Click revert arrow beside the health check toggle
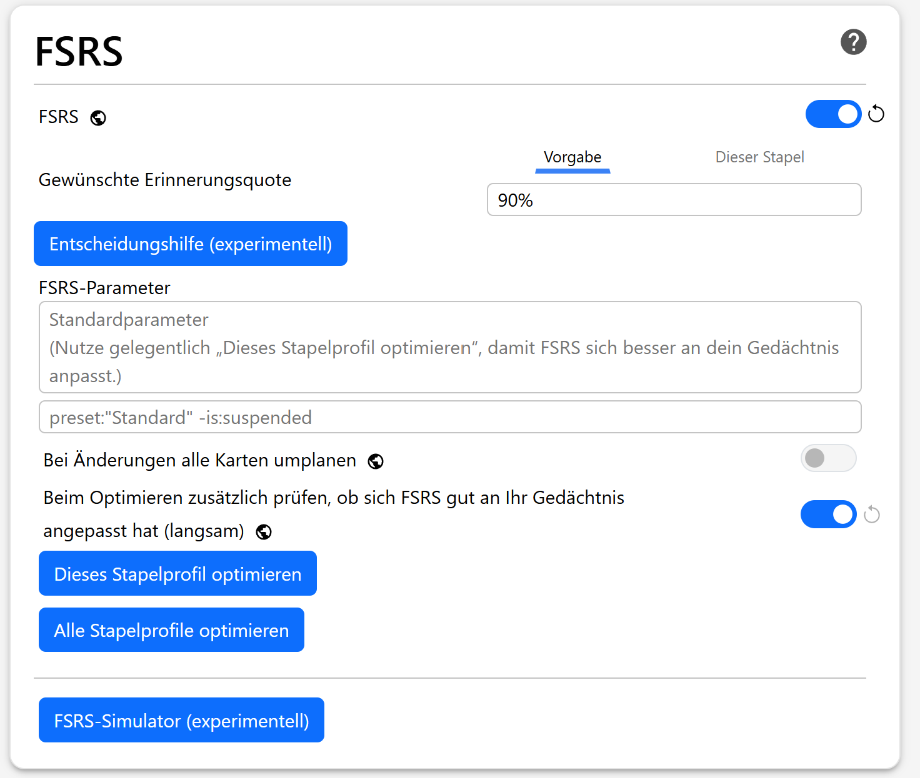Screen dimensions: 920x778 [x=872, y=515]
